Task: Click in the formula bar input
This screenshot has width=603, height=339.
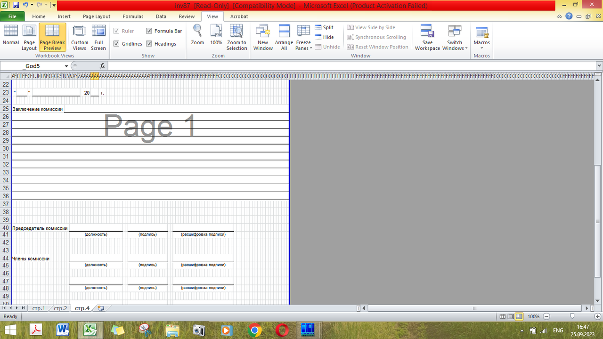Action: (352, 66)
